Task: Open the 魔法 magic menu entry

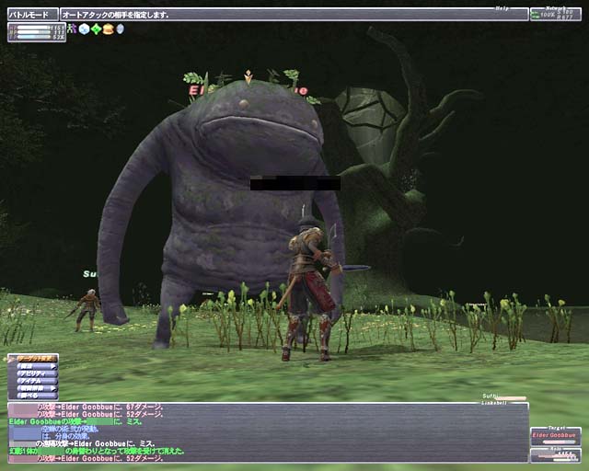Action: click(x=37, y=366)
